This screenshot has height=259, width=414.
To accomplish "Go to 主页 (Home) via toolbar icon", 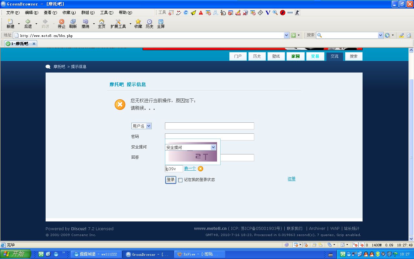I will (102, 24).
